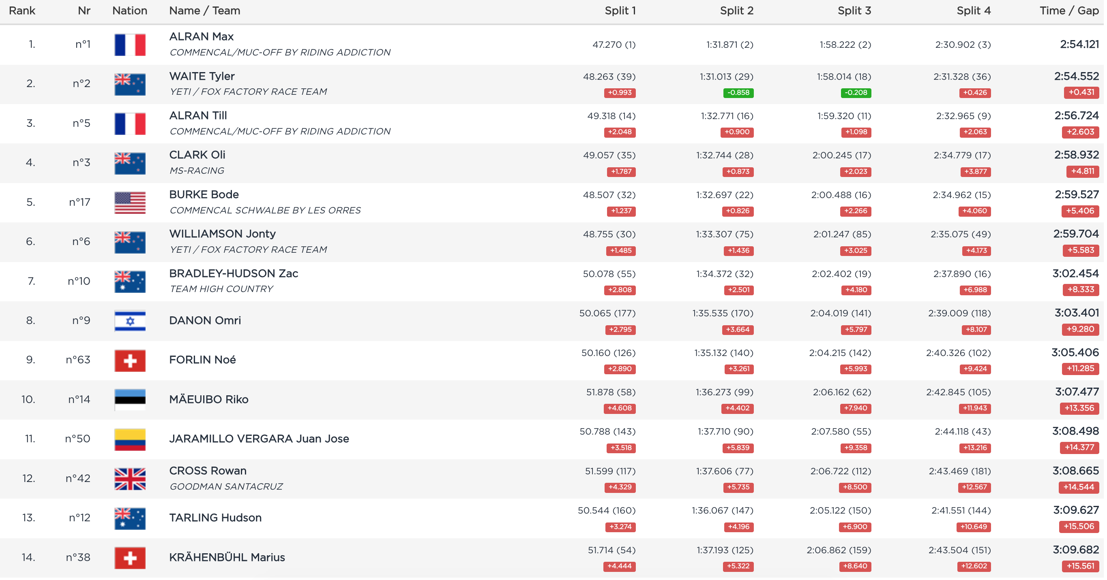Click the Time / Gap column header
Viewport: 1107px width, 580px height.
point(1069,11)
